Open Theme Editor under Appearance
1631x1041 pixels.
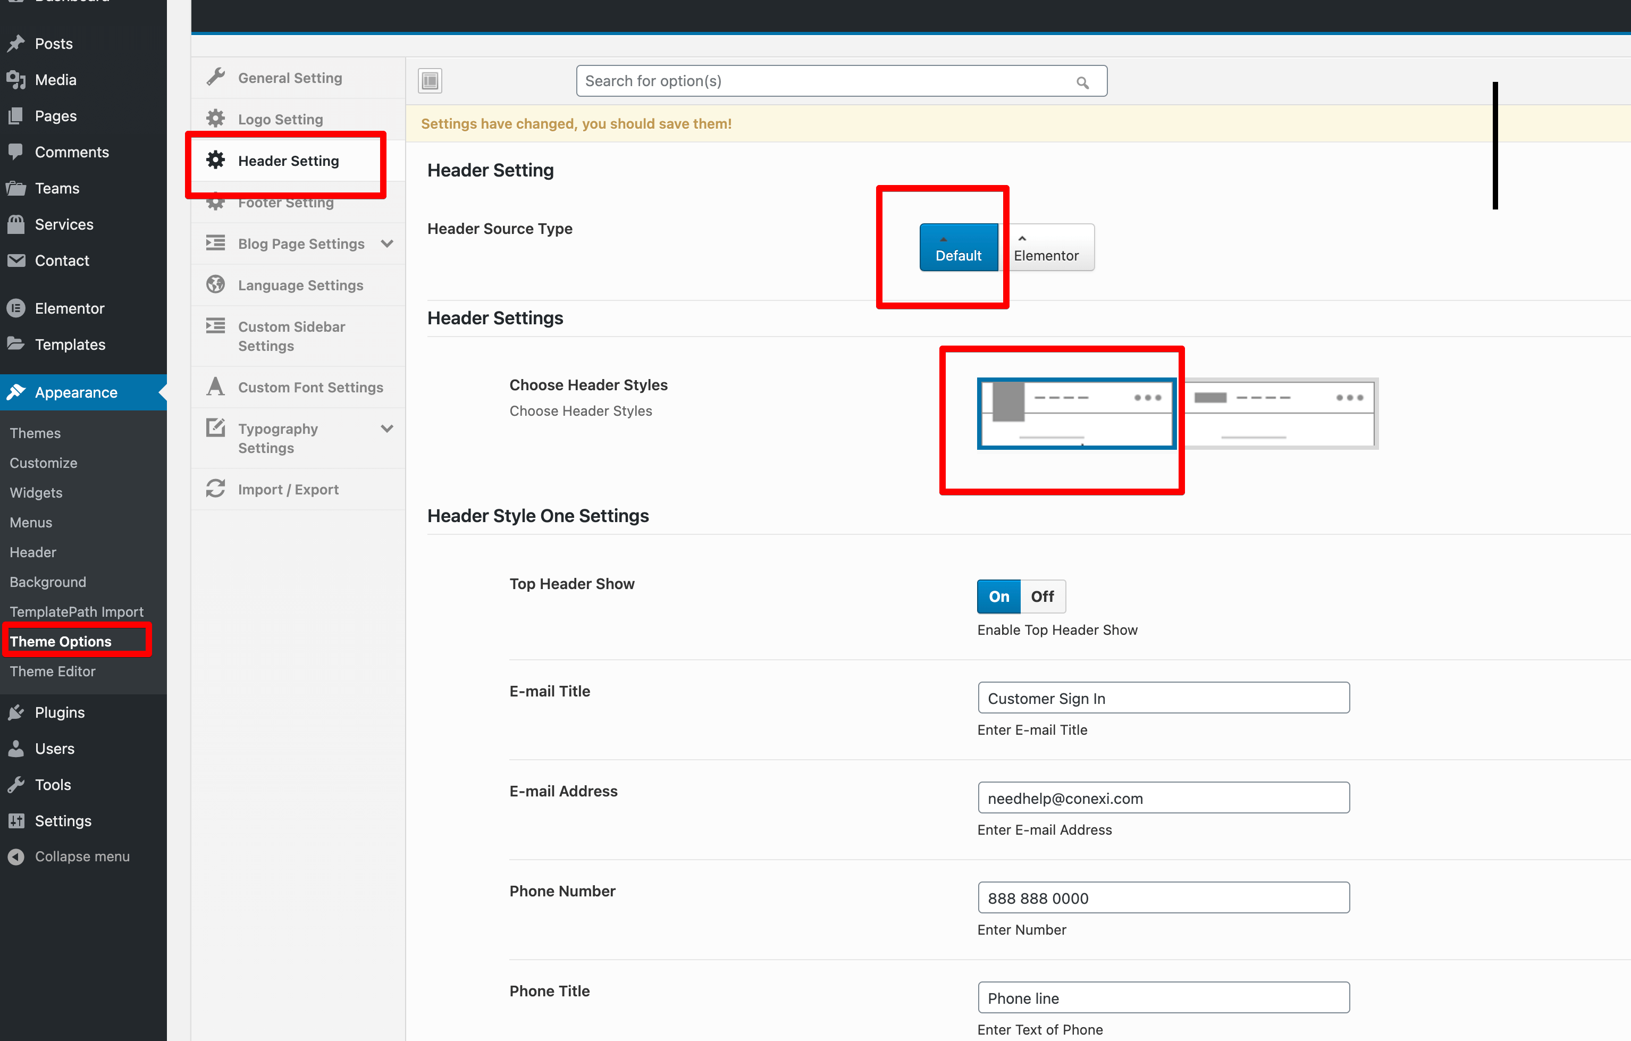(x=52, y=670)
